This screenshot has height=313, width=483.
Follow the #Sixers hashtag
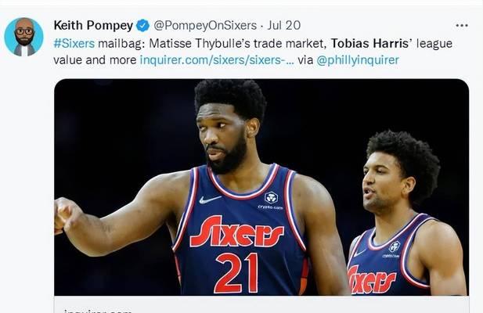click(x=74, y=43)
